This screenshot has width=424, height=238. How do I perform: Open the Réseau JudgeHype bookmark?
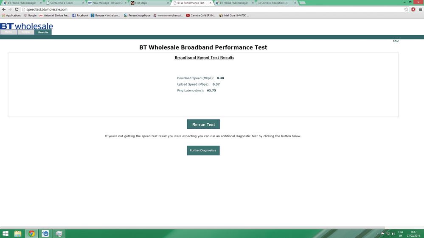point(137,15)
